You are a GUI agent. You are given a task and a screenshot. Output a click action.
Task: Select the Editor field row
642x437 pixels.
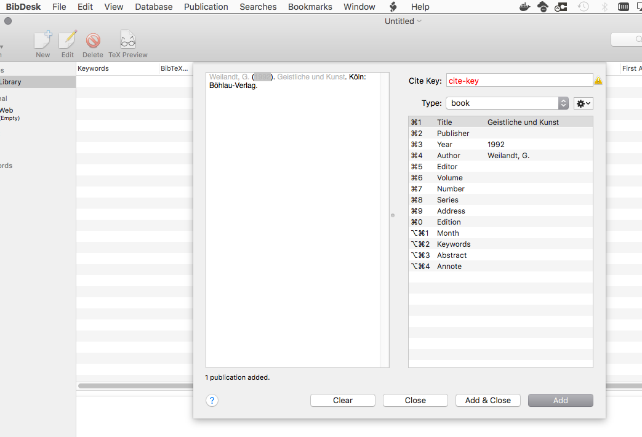[x=500, y=166]
